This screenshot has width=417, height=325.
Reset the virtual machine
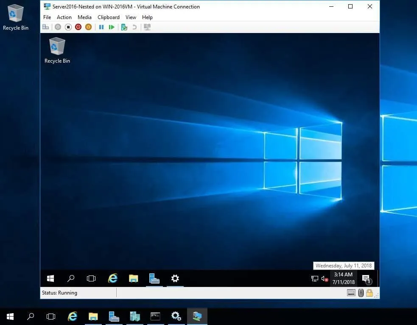click(111, 27)
